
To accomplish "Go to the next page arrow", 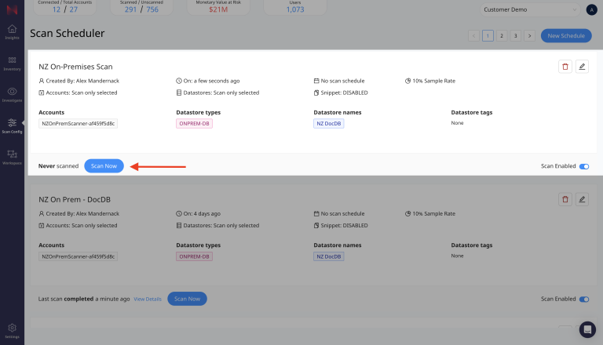I will 529,35.
